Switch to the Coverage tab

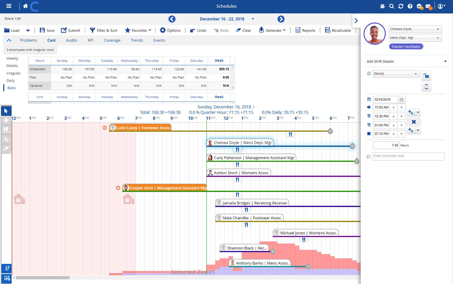(112, 40)
